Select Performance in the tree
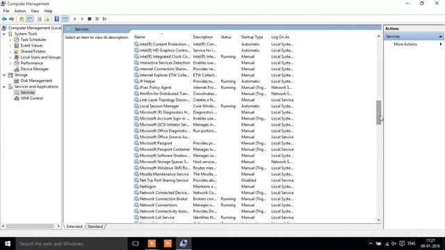The image size is (445, 250). (32, 63)
